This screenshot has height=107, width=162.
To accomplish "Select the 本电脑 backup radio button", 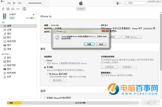I will pyautogui.click(x=45, y=67).
